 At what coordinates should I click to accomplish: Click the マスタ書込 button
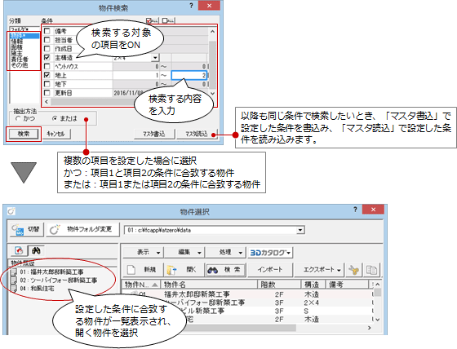154,134
